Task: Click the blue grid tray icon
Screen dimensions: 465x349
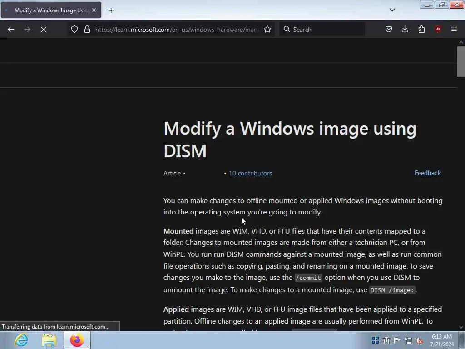Action: 375,340
